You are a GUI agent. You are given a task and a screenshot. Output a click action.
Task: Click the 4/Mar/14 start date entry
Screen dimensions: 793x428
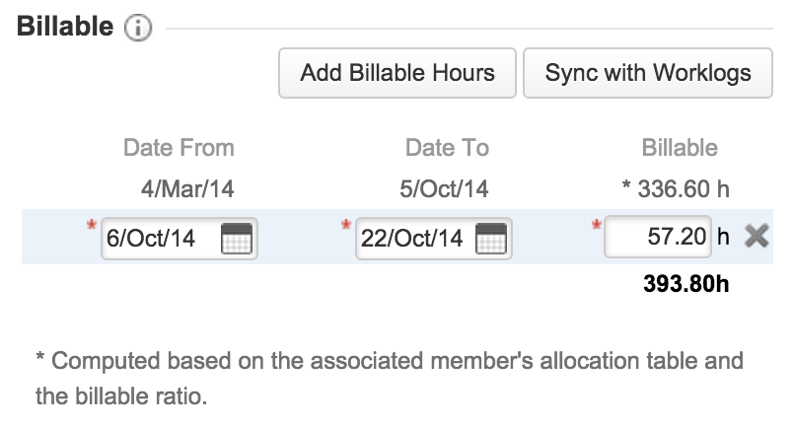179,187
